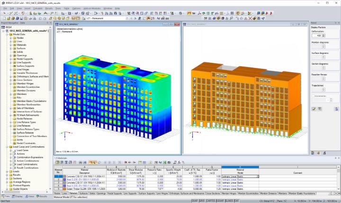The width and height of the screenshot is (341, 203).
Task: Open the Results tab of navigator
Action: pos(42,196)
